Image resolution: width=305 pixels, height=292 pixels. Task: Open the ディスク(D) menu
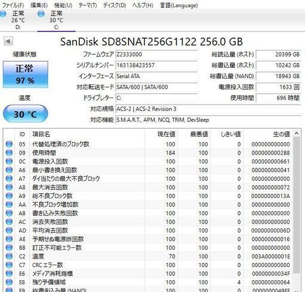pos(114,5)
